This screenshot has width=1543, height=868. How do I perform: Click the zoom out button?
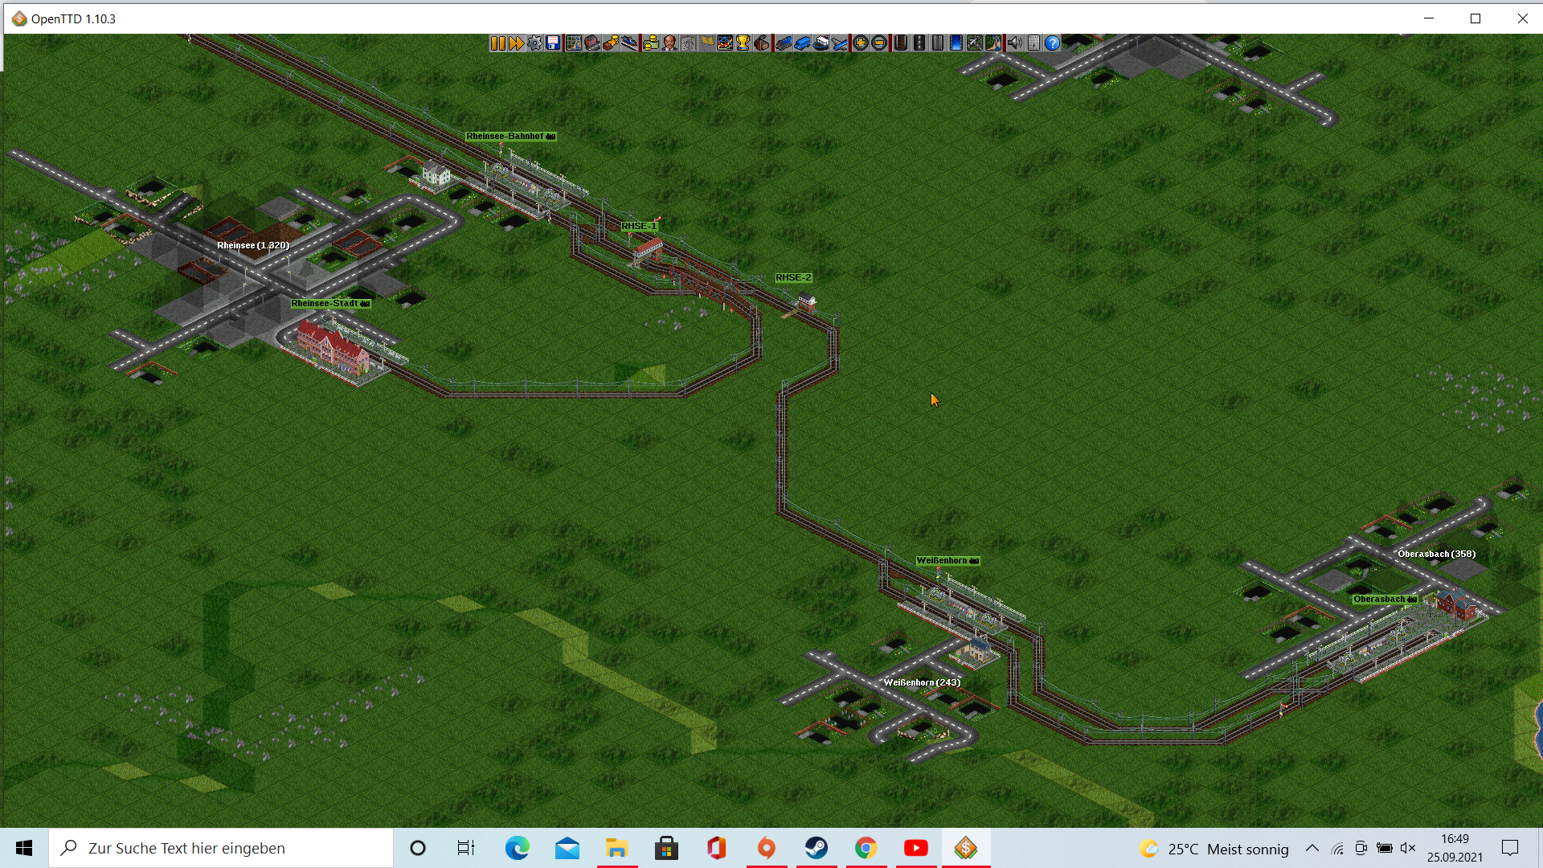tap(879, 43)
